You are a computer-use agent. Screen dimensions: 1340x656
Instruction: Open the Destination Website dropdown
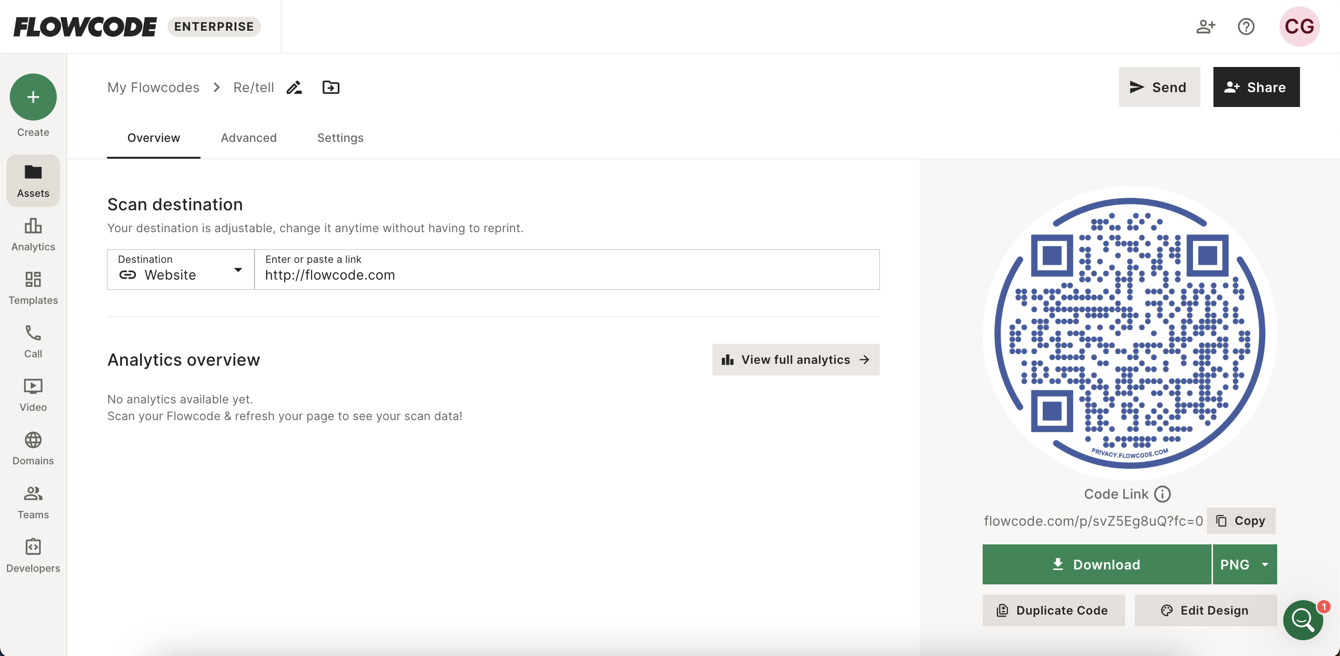pyautogui.click(x=181, y=269)
